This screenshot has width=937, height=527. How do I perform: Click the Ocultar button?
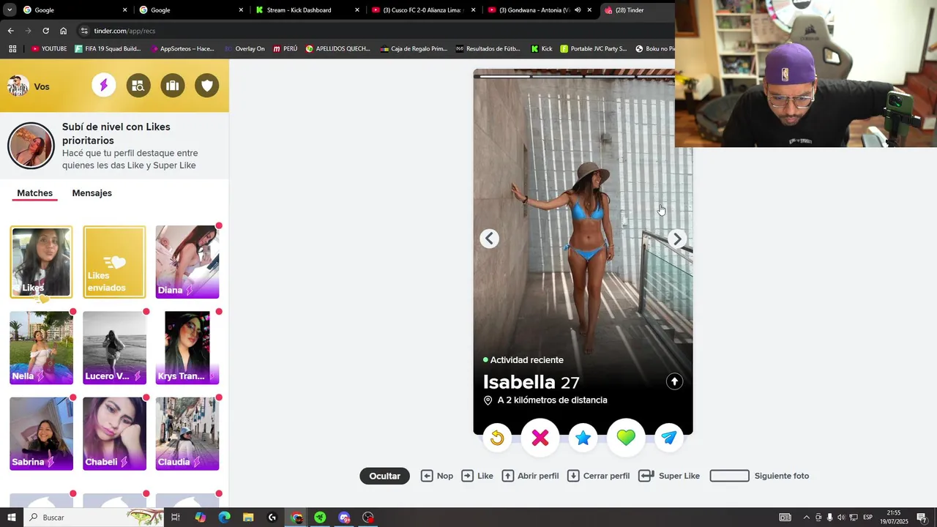(384, 476)
